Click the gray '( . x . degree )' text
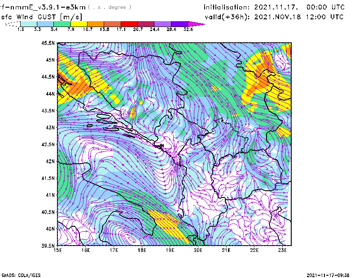 109,7
